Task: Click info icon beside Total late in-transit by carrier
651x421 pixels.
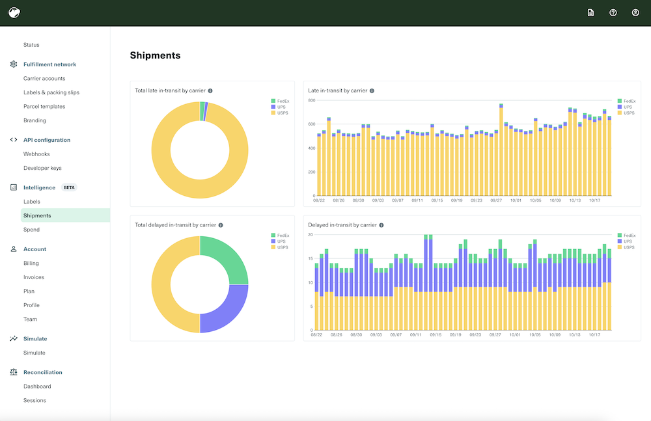Action: 210,90
